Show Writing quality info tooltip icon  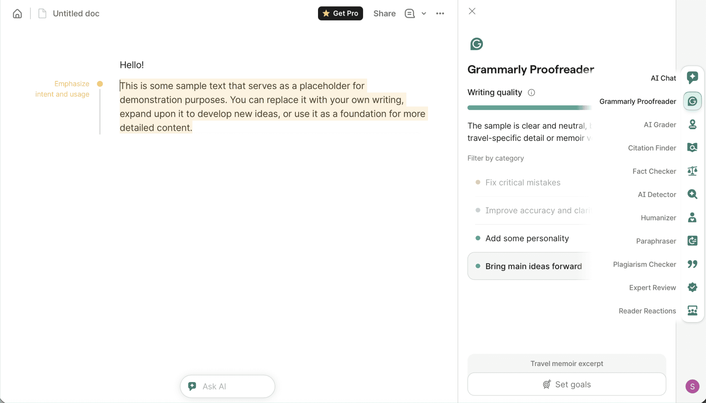531,93
